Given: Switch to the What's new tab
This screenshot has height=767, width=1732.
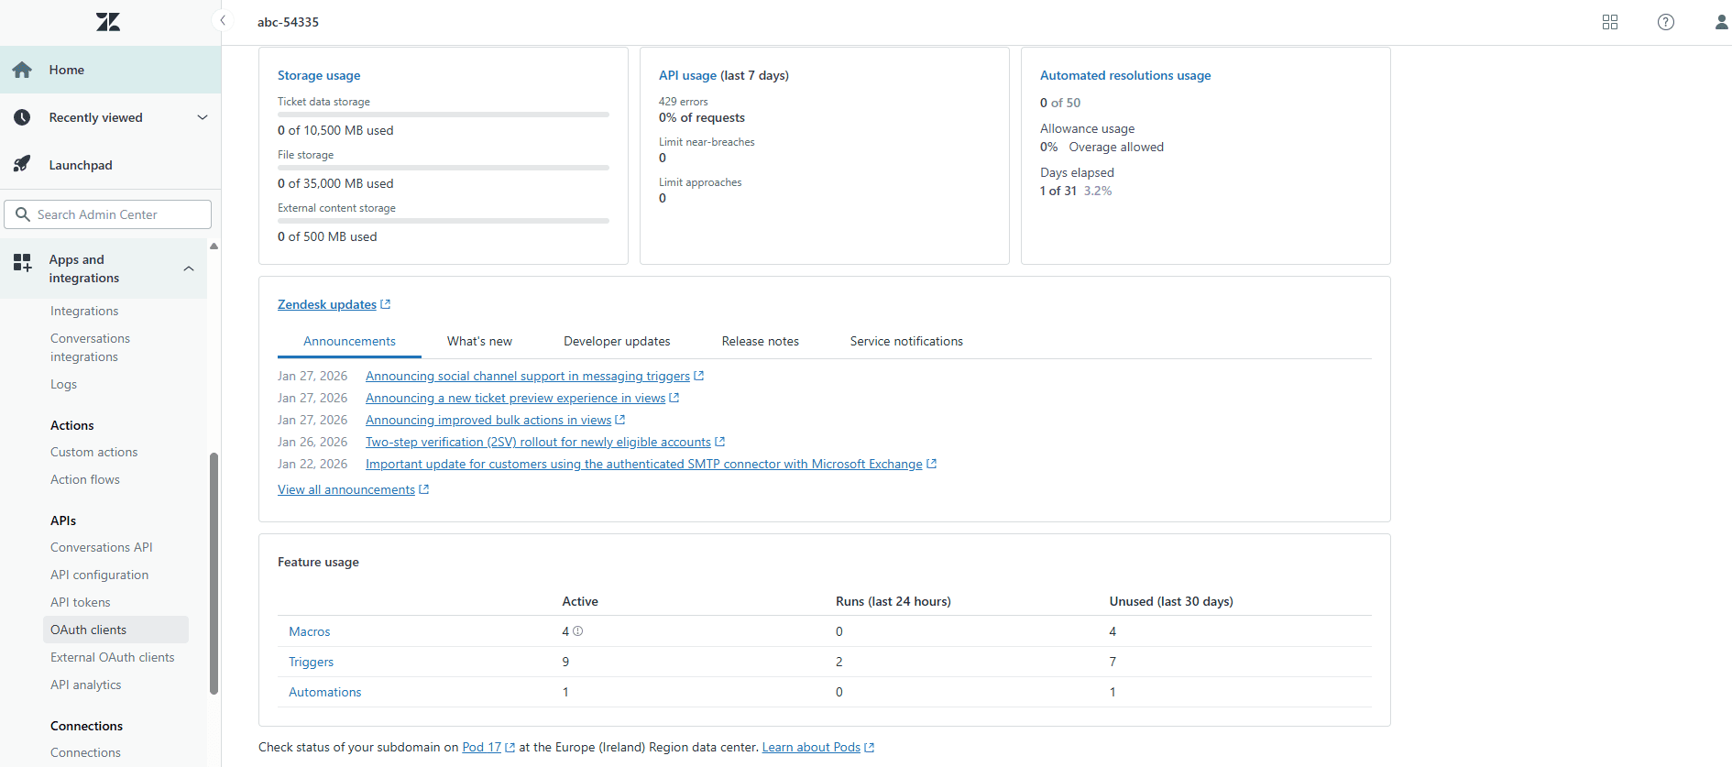Looking at the screenshot, I should pos(479,341).
